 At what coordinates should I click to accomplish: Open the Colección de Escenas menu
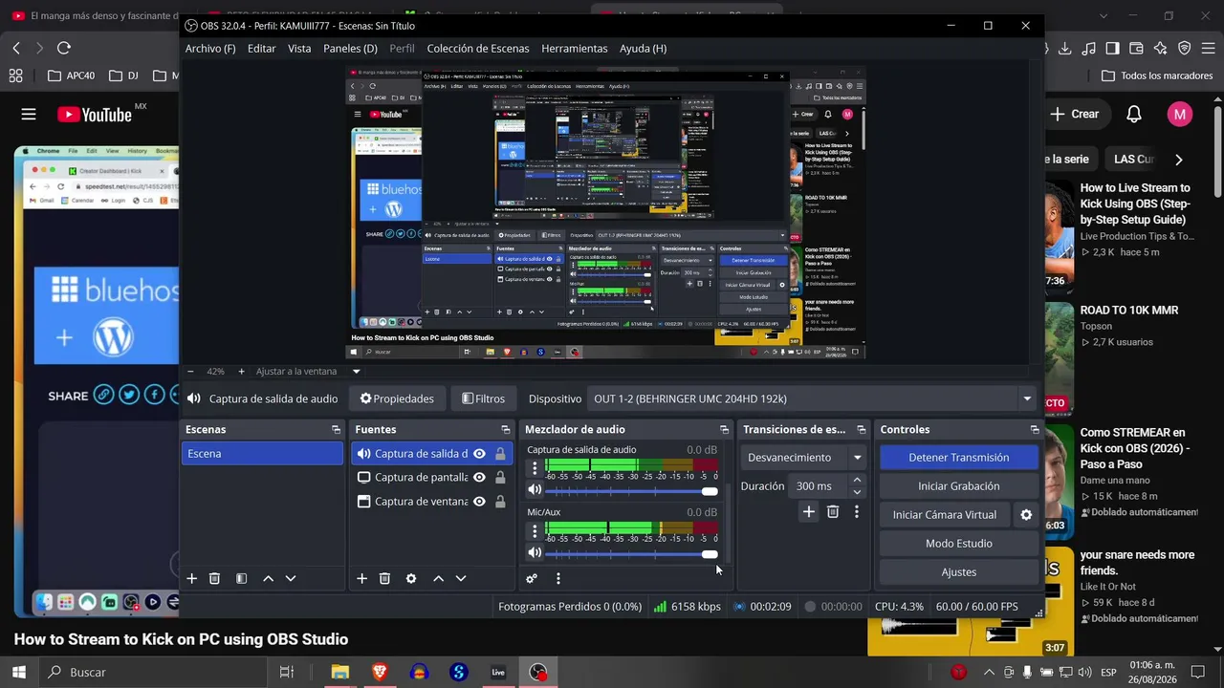pos(478,49)
